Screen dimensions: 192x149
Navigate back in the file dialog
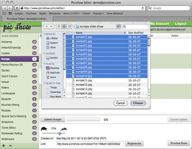pos(46,26)
